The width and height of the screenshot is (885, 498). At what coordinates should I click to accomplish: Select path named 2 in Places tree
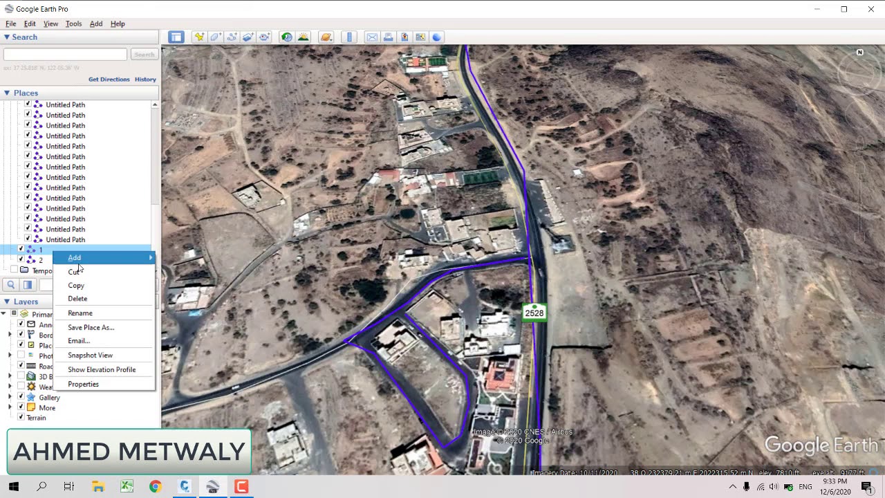(x=40, y=260)
